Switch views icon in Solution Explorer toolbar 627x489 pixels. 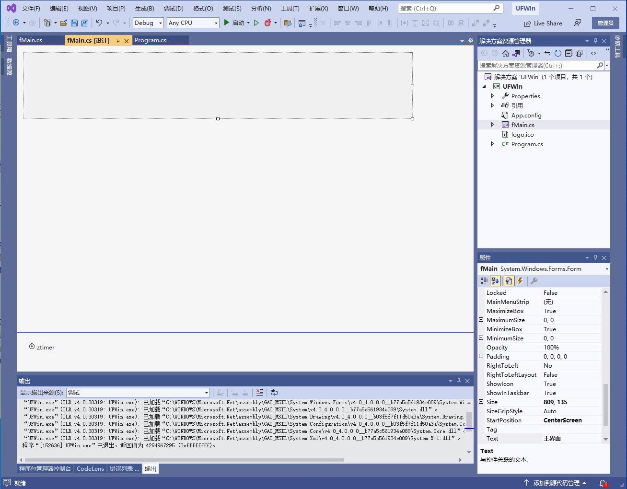pyautogui.click(x=516, y=53)
